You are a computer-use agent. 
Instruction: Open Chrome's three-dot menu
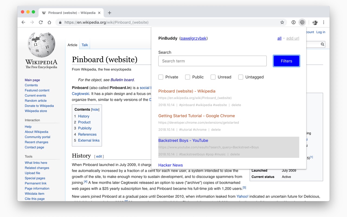[323, 22]
